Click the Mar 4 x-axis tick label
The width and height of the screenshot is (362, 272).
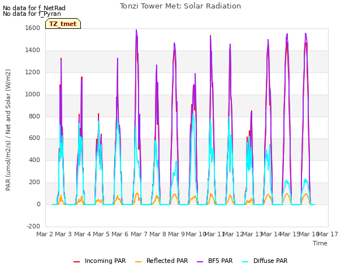point(83,234)
